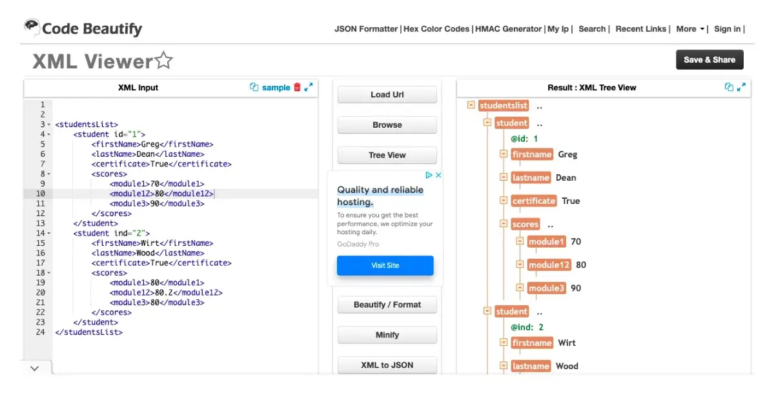Viewport: 776px width, 393px height.
Task: Click the Code Beautify logo
Action: [83, 28]
